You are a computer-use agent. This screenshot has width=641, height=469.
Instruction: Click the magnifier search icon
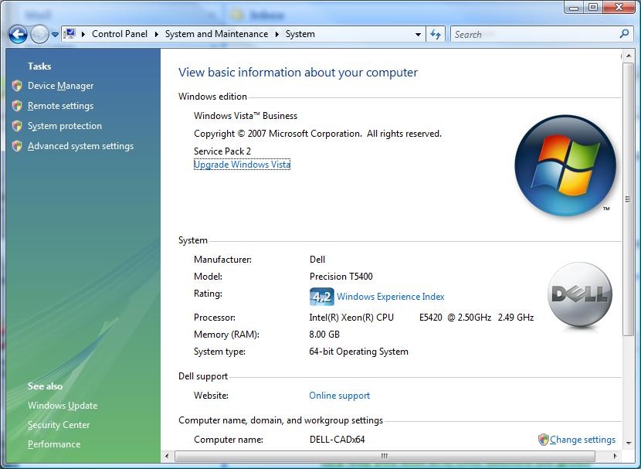click(624, 34)
